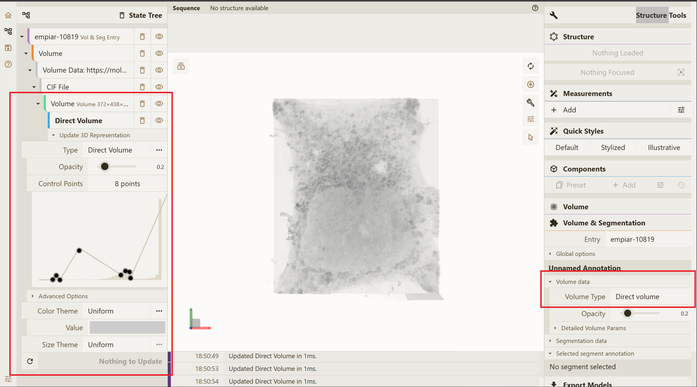Viewport: 697px width, 387px height.
Task: Expand Advanced Options section
Action: pos(63,296)
